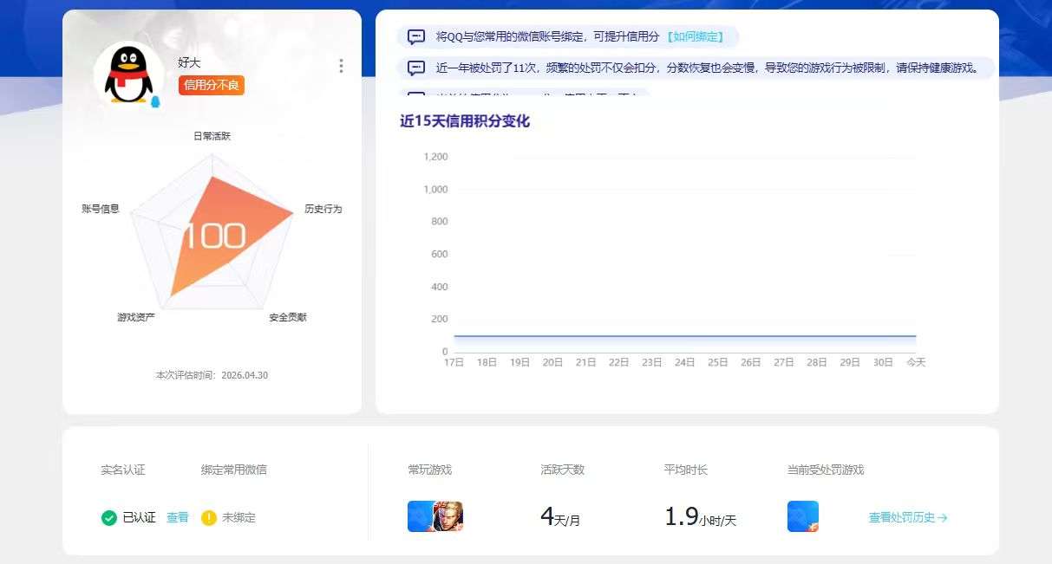This screenshot has height=564, width=1052.
Task: Click the 实名认证 label
Action: (123, 470)
